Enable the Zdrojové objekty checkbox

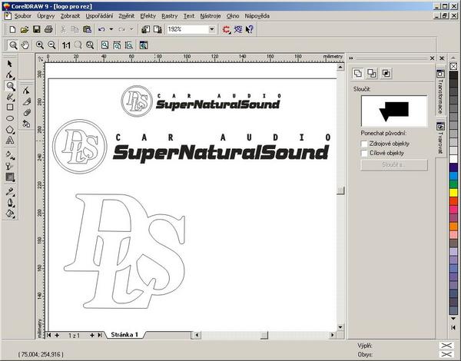(x=364, y=144)
